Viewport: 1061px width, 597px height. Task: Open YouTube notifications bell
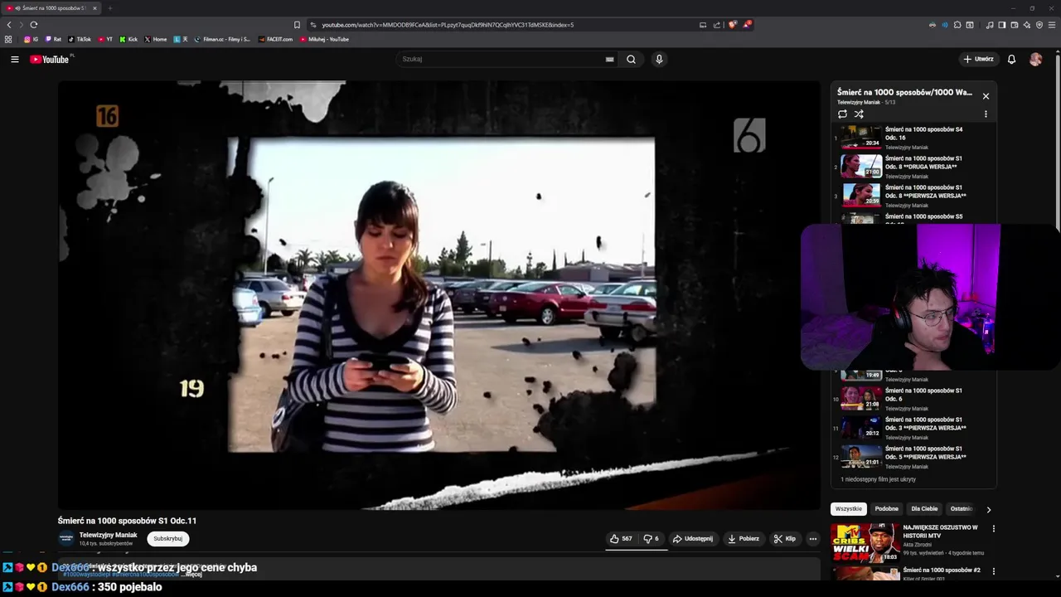click(x=1011, y=59)
